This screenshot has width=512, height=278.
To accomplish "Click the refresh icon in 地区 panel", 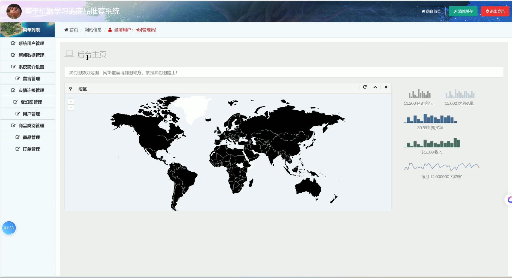I will coord(365,87).
